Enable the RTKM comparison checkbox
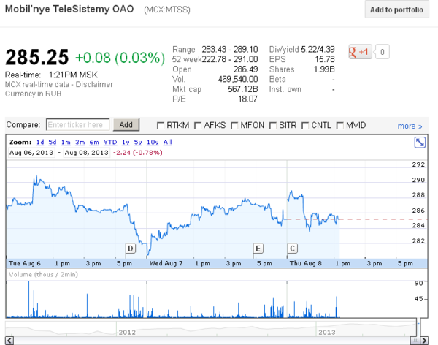The height and width of the screenshot is (345, 438). click(x=161, y=126)
